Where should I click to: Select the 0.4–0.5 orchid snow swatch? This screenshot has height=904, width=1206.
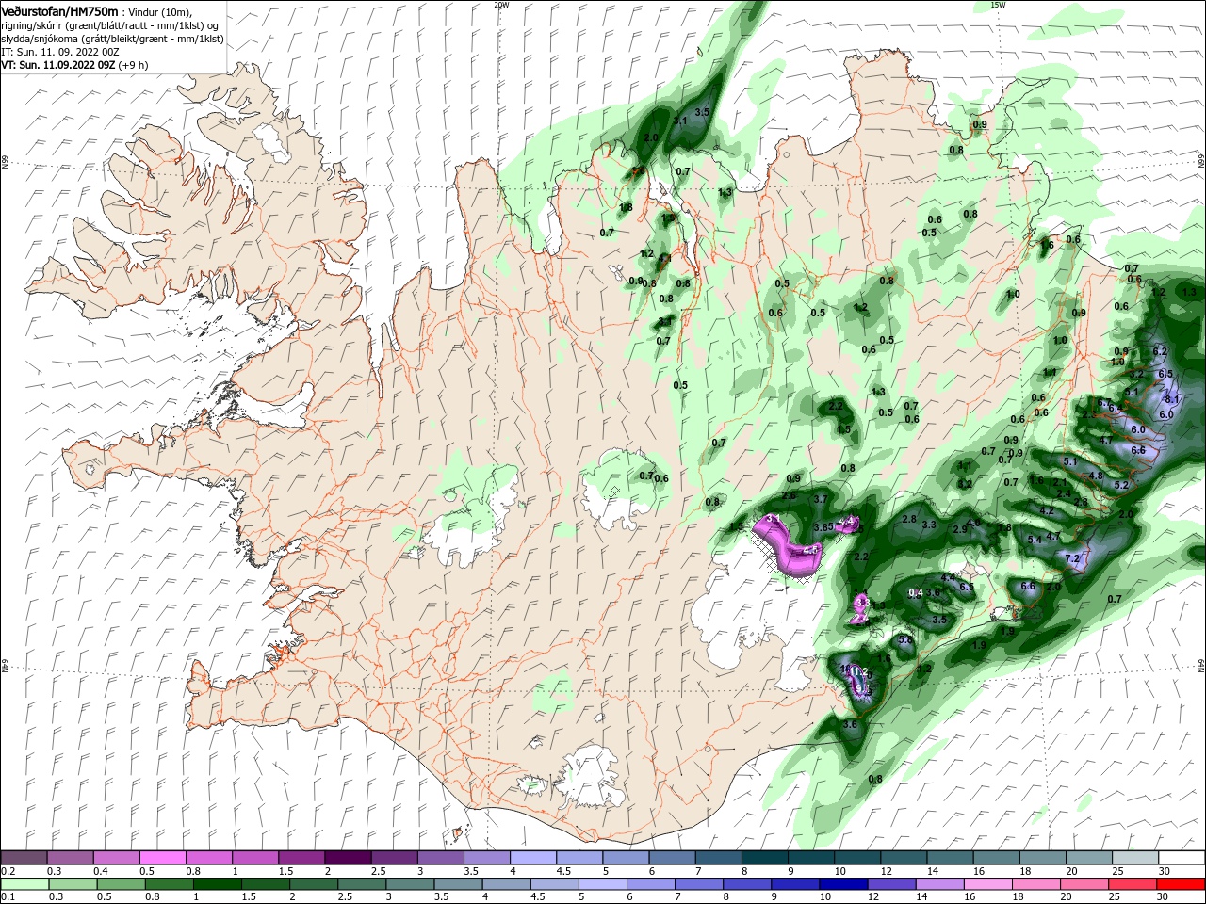coord(116,858)
